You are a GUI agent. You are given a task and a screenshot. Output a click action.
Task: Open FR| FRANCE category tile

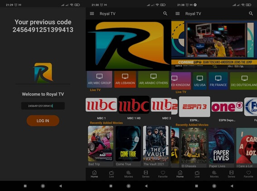[x=218, y=81]
